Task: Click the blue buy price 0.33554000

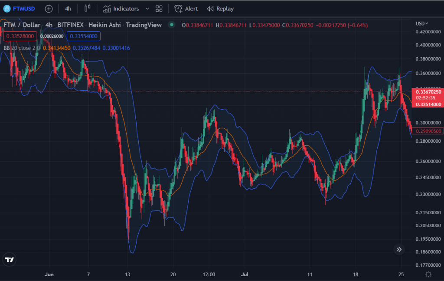Action: (84, 36)
